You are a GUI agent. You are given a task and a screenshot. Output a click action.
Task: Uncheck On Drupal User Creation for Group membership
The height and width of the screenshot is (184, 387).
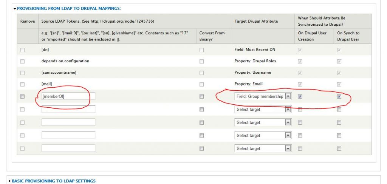point(300,97)
